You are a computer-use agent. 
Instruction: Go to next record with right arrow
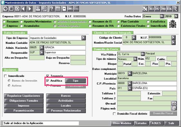30,9
